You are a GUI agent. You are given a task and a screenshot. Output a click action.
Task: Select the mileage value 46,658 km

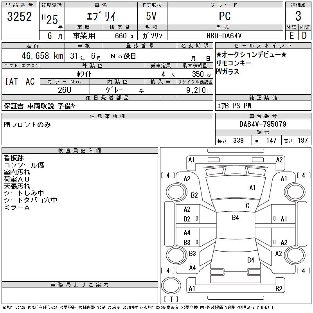click(x=41, y=56)
